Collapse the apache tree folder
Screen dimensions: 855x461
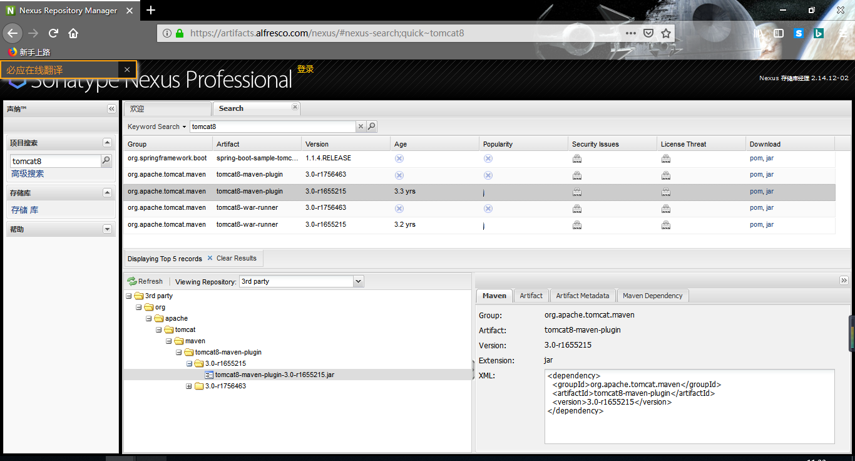tap(149, 318)
